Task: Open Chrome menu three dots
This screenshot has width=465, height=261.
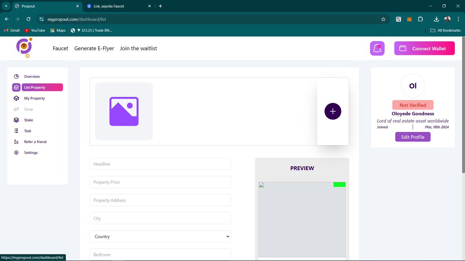Action: coord(458,19)
